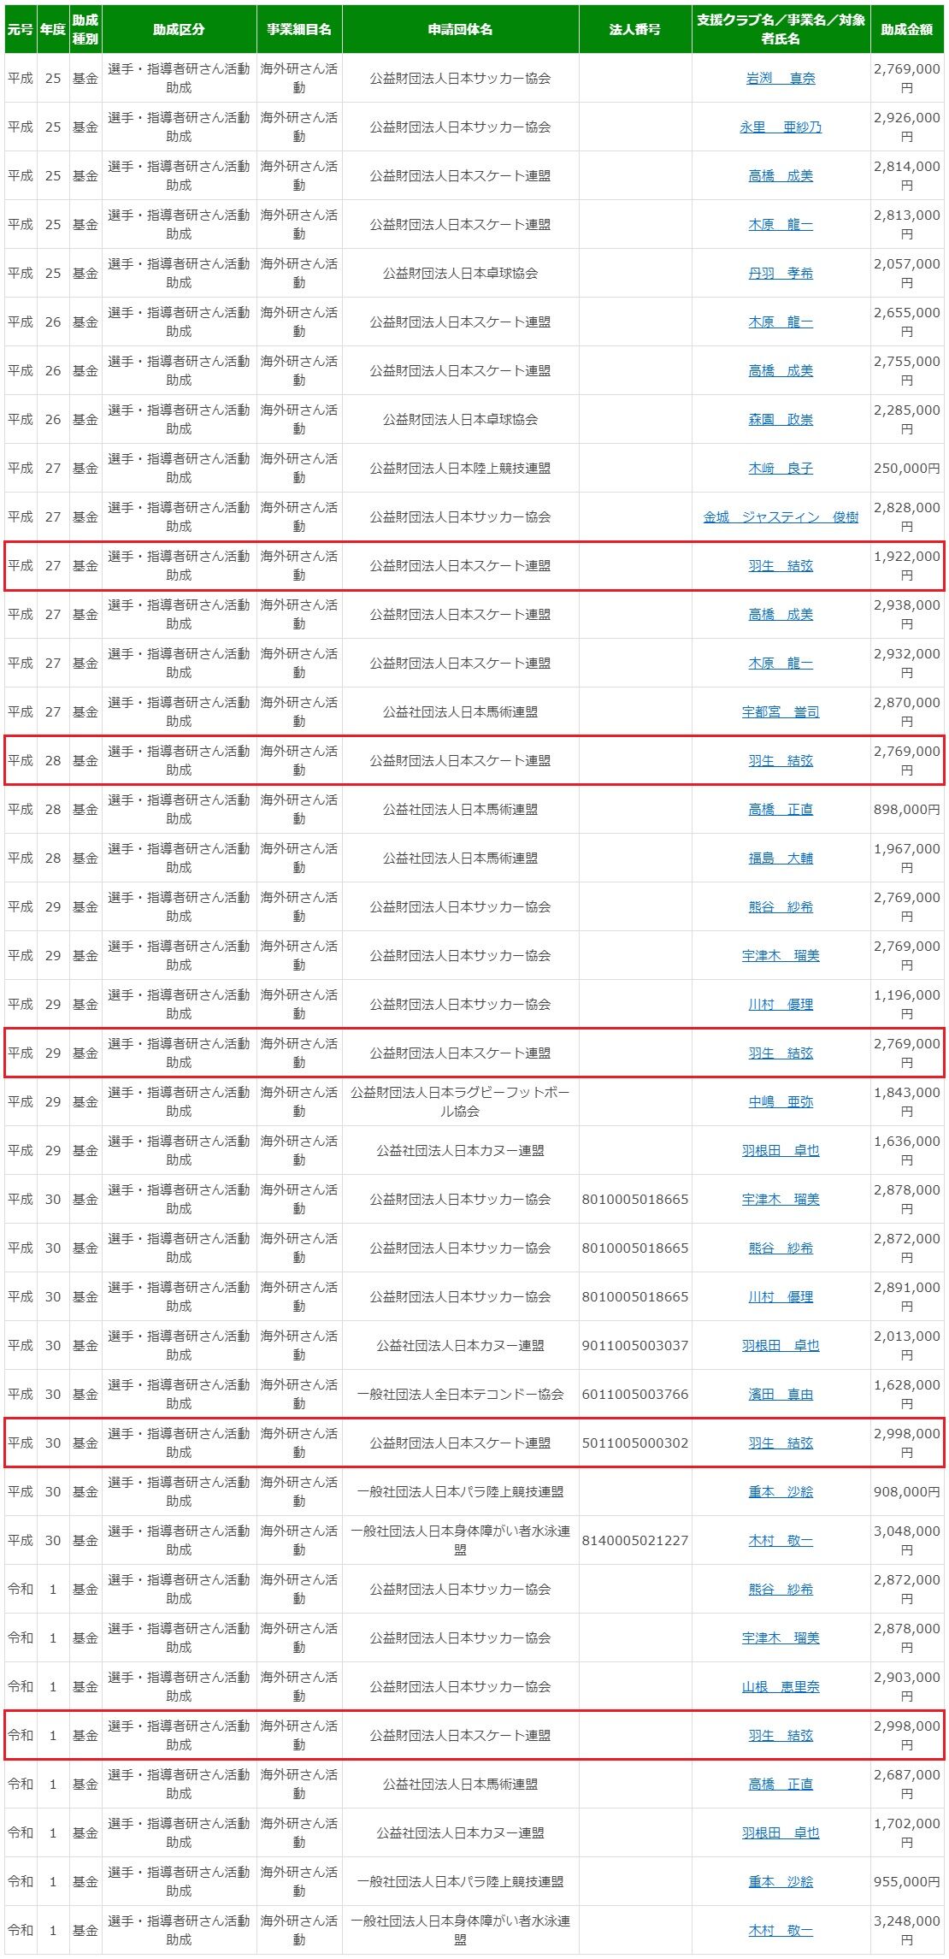Open the 岩渕 真奈 recipient link
Viewport: 949px width, 1959px height.
click(781, 78)
